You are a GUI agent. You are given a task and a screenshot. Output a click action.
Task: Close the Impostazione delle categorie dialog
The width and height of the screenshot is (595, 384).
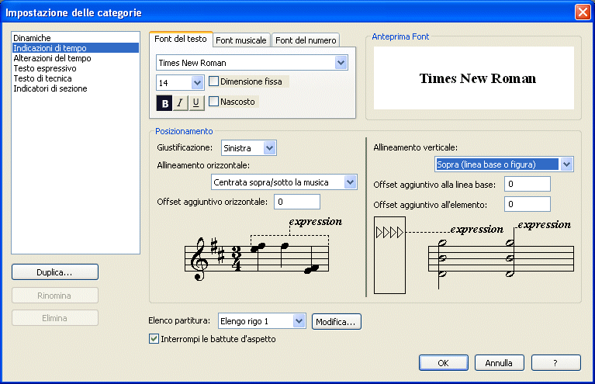[x=583, y=12]
